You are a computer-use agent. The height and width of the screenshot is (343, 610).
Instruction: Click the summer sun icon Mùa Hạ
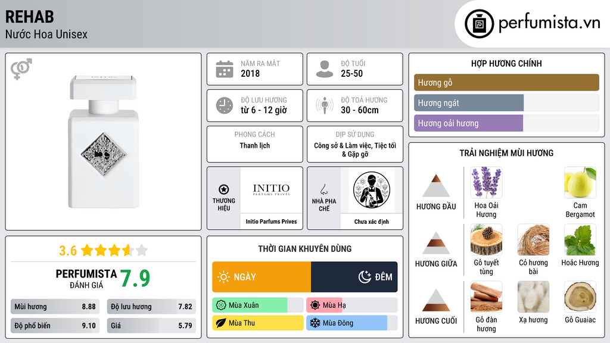(315, 305)
